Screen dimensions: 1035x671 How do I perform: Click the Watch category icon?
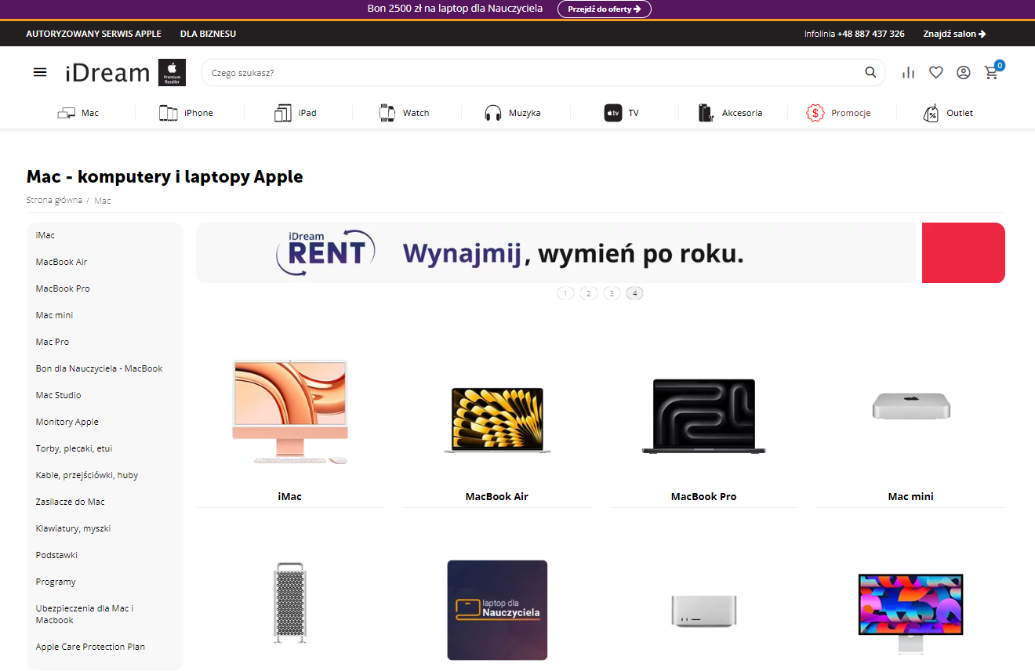click(387, 113)
